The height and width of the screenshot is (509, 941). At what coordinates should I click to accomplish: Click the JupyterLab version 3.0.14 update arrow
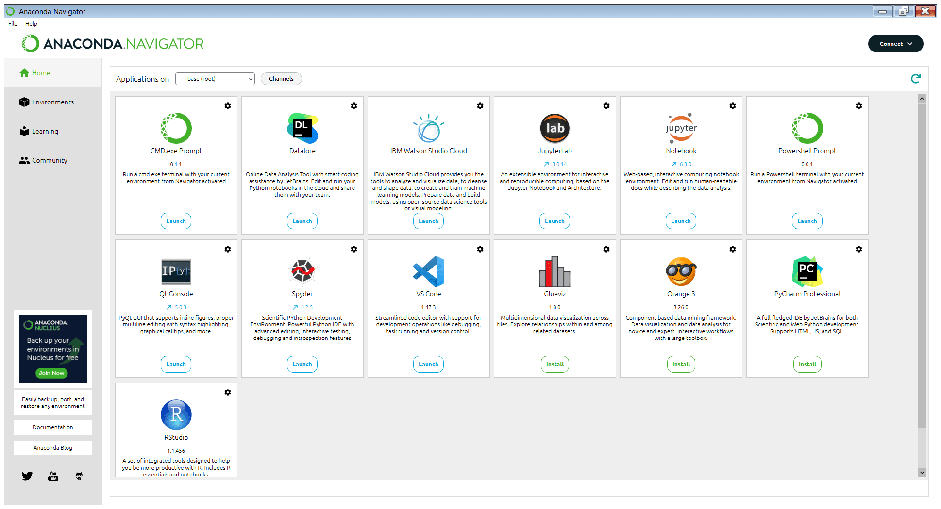546,164
